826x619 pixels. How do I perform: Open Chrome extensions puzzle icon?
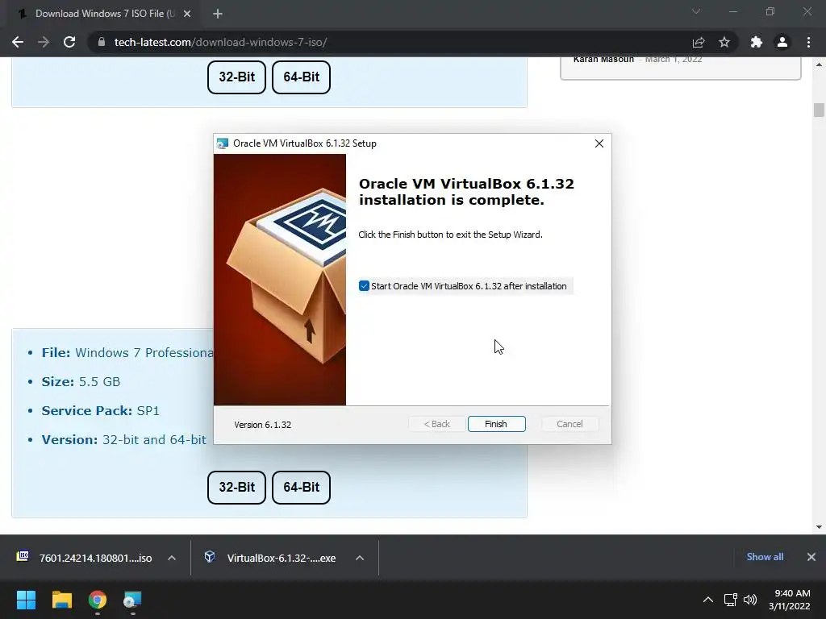click(x=757, y=42)
